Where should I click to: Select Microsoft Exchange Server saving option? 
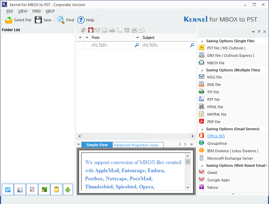[230, 158]
